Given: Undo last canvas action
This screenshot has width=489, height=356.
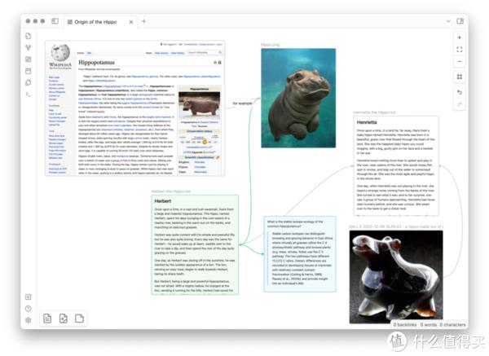Looking at the screenshot, I should coord(460,92).
